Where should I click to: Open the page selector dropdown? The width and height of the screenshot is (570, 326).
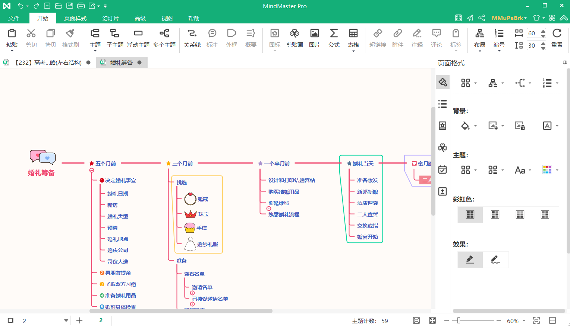[x=66, y=320]
